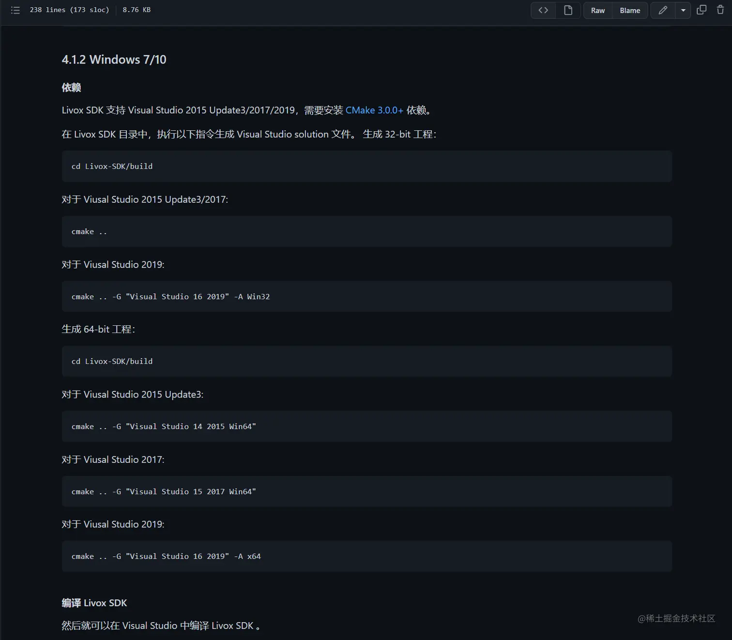
Task: Open the CMake 3.0.0+ link
Action: 374,110
